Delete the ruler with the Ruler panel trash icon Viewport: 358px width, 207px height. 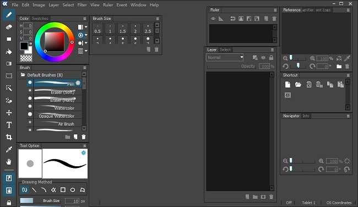274,19
